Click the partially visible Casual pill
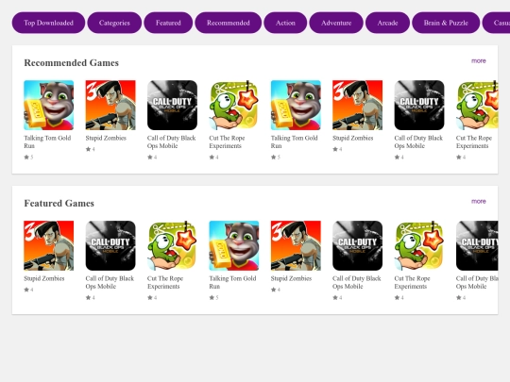Viewport: 510px width, 382px height. (497, 23)
